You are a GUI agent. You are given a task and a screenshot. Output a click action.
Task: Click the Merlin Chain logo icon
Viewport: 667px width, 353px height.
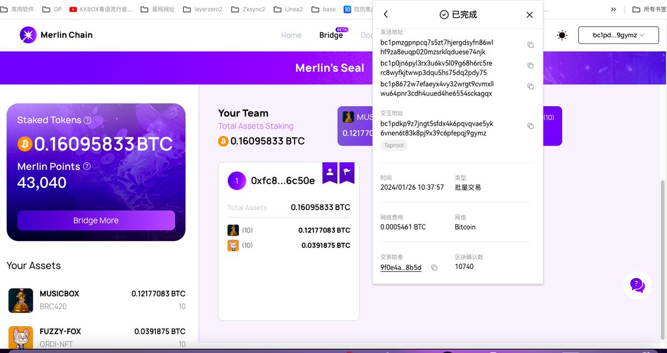(x=28, y=35)
